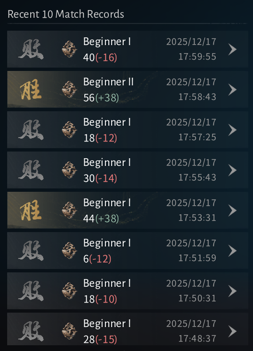This screenshot has height=351, width=253.
Task: Click the victory icon of 17:58:43 match
Action: click(31, 90)
